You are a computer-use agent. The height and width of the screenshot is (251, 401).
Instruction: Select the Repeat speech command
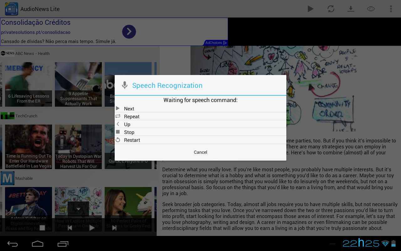(x=200, y=116)
